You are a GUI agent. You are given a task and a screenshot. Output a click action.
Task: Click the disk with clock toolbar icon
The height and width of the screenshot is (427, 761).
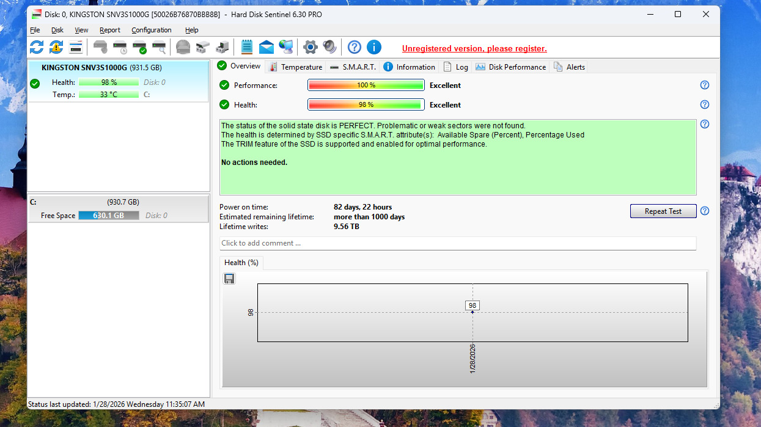pos(120,47)
